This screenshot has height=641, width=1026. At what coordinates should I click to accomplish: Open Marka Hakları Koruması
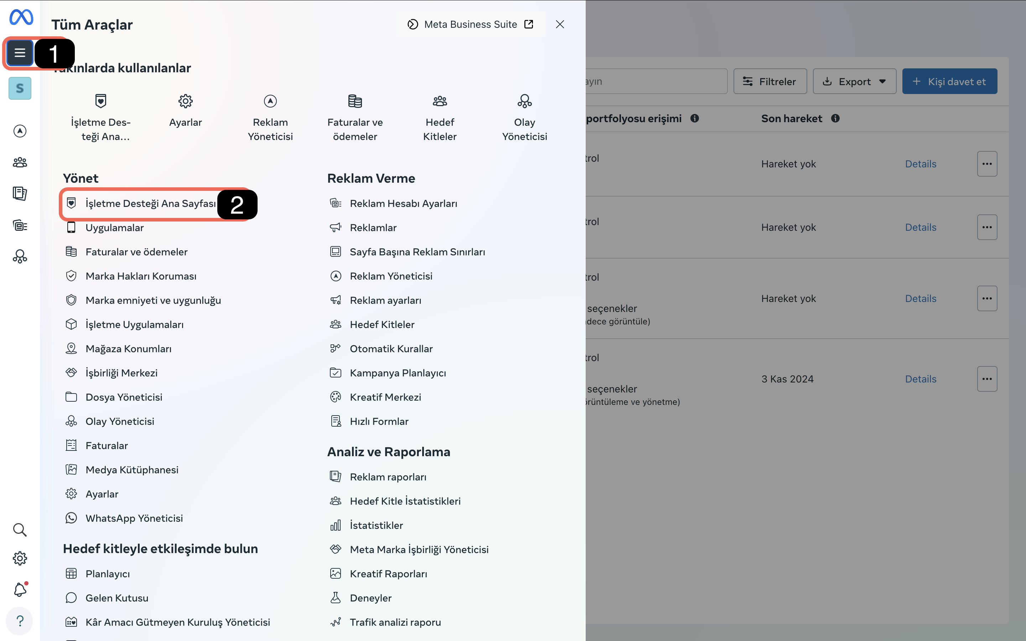(x=131, y=276)
